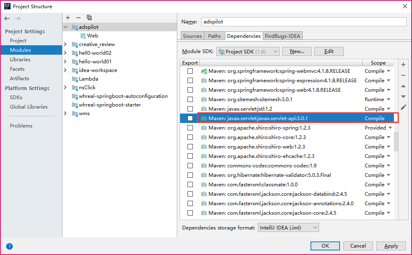The width and height of the screenshot is (412, 255).
Task: Click the jackson-core library icon
Action: (204, 213)
